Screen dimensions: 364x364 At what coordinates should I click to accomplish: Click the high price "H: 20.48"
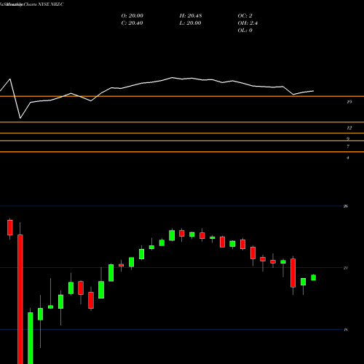(191, 16)
